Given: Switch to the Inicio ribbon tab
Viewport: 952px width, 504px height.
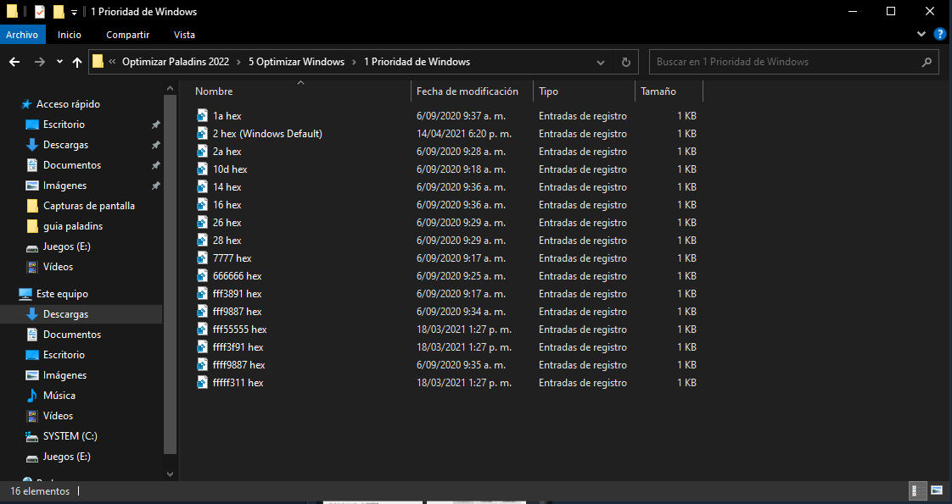Looking at the screenshot, I should coord(70,35).
